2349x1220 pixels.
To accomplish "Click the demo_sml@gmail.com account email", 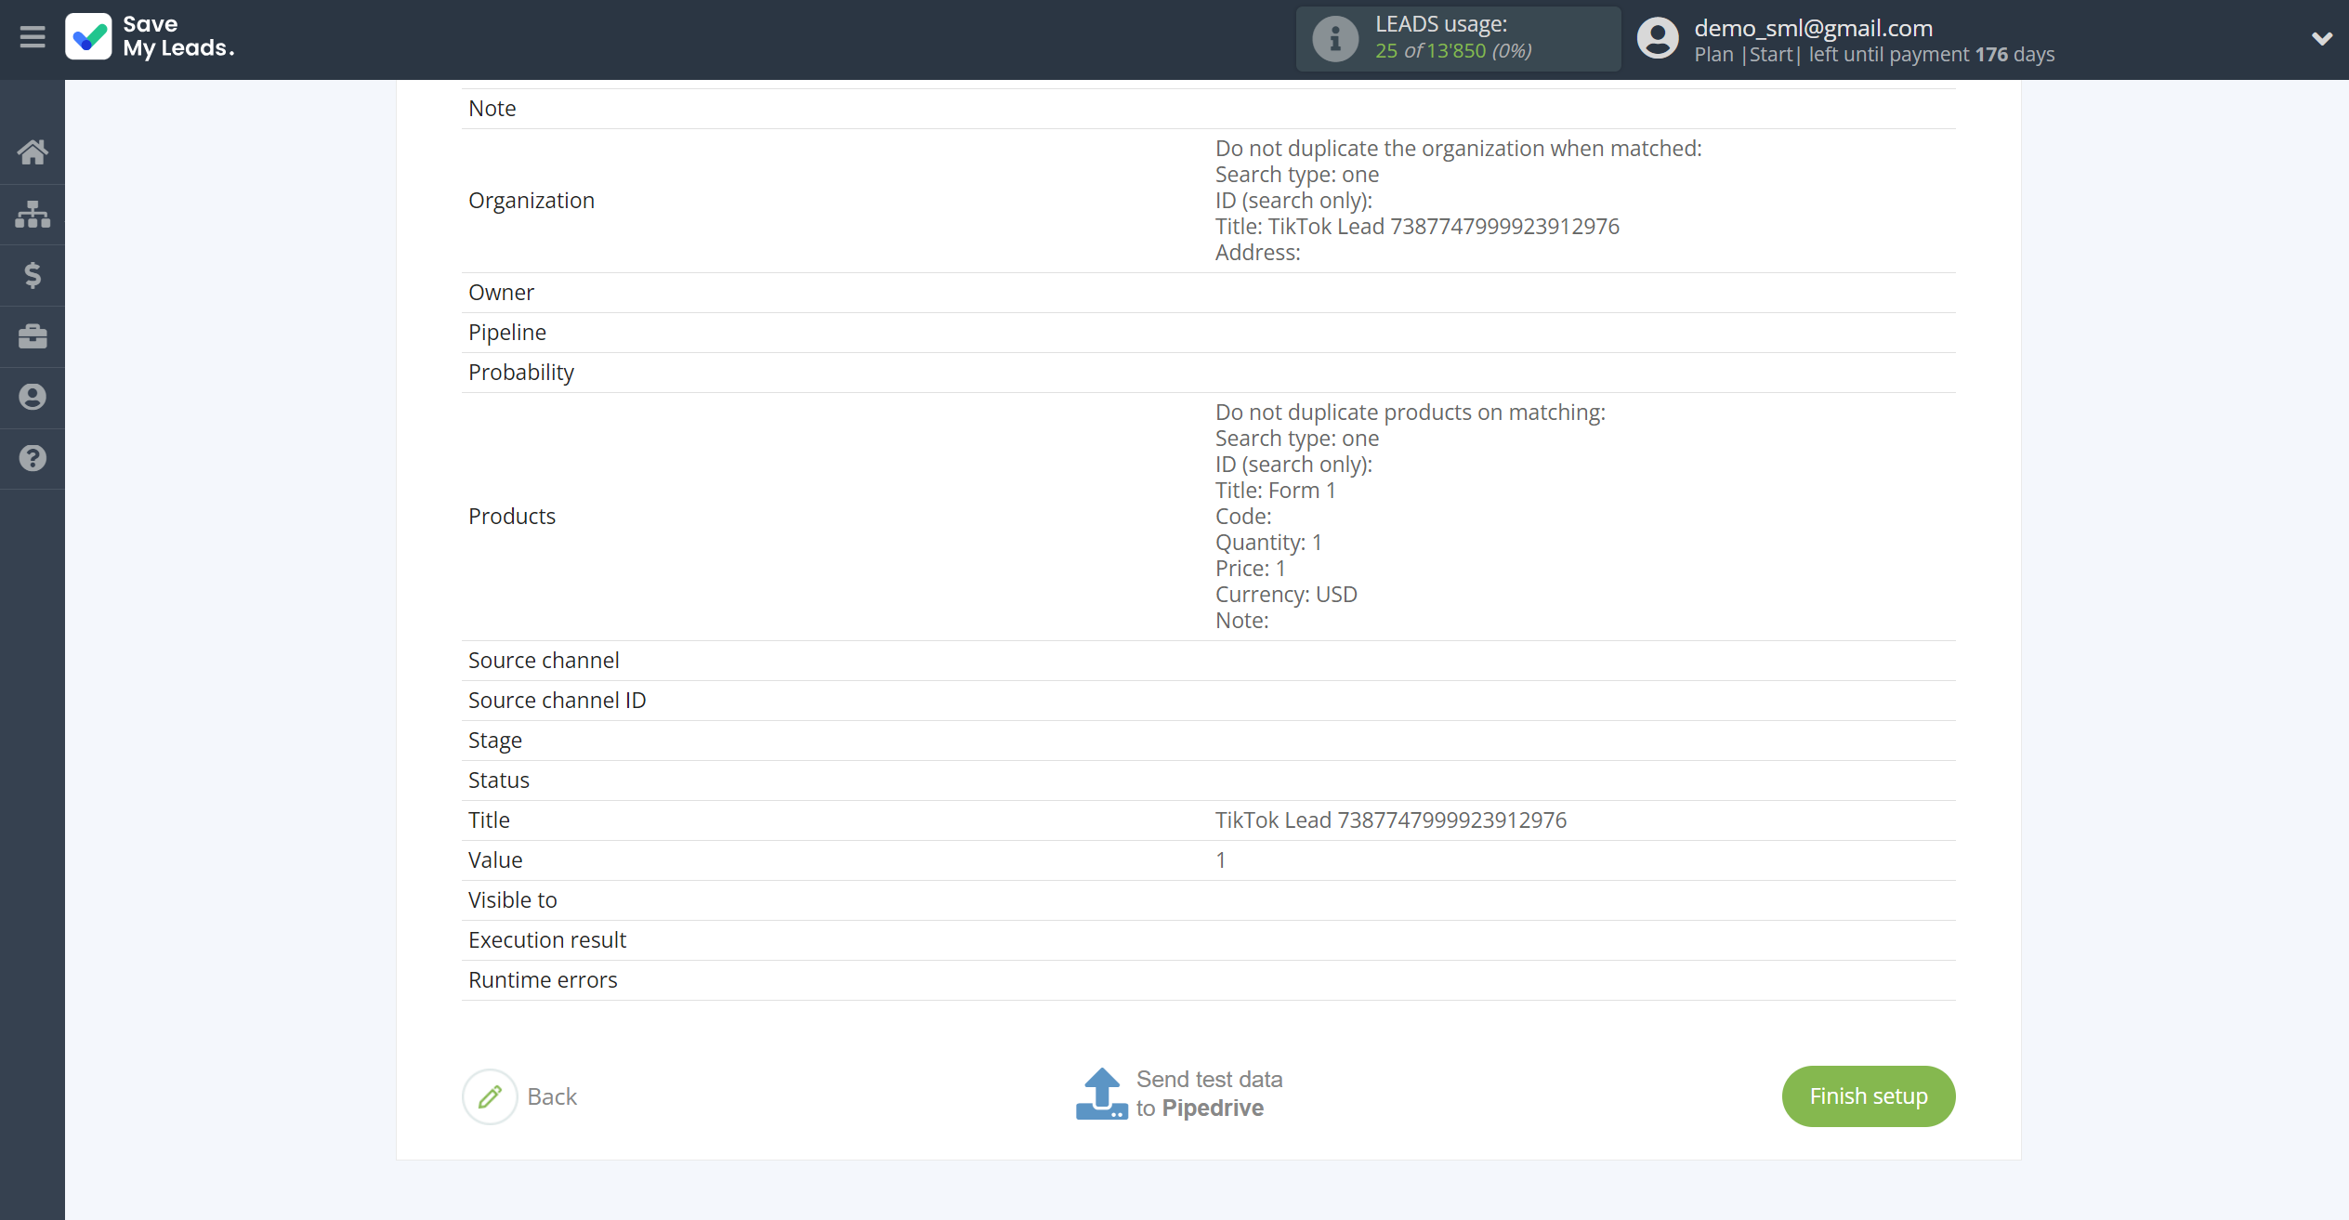I will coord(1813,28).
